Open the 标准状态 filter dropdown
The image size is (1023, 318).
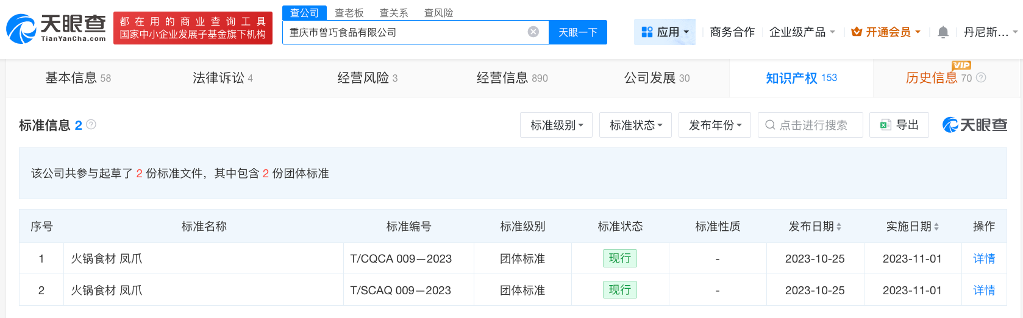click(x=636, y=125)
